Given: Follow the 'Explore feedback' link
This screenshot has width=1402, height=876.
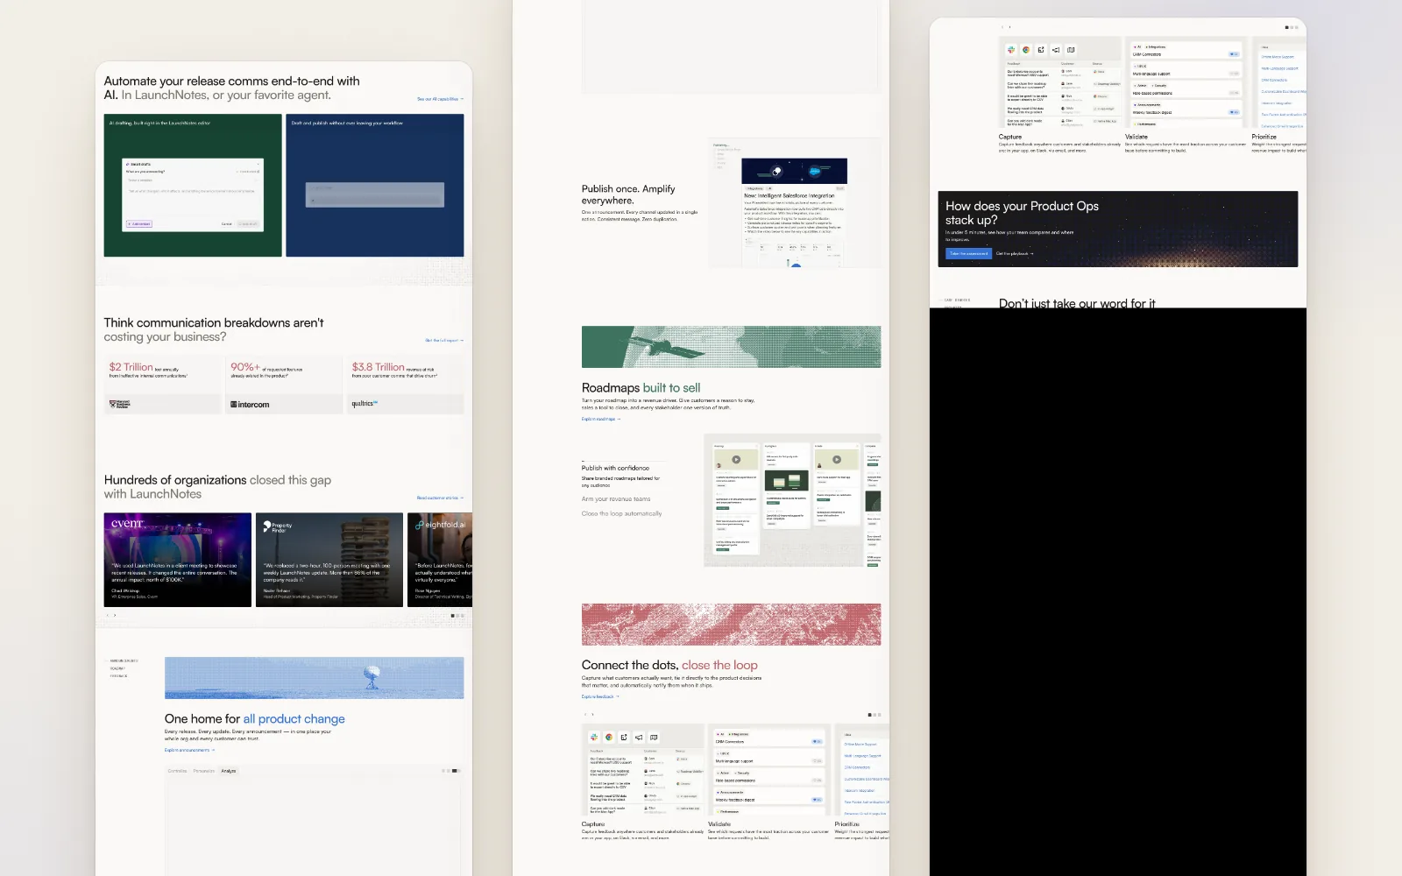Looking at the screenshot, I should pos(600,696).
